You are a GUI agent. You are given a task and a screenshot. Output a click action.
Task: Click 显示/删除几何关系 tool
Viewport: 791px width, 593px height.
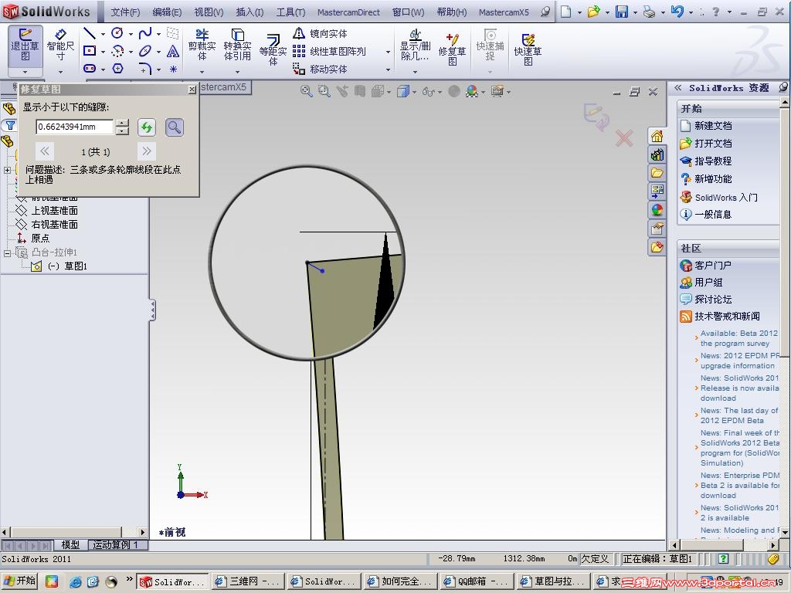[415, 45]
